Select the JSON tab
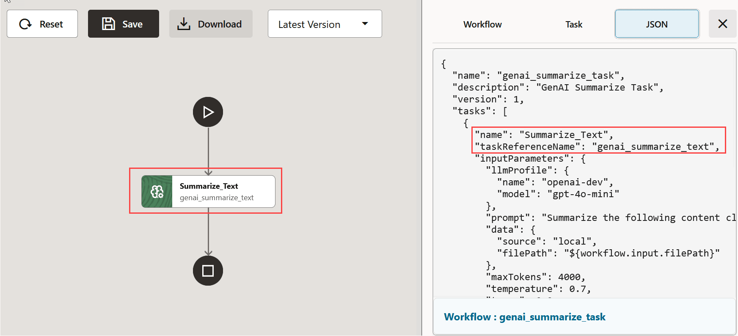738x336 pixels. click(x=657, y=24)
